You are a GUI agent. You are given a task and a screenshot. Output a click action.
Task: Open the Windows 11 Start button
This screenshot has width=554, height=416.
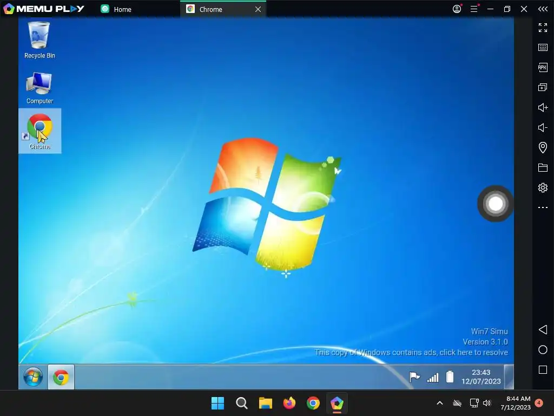pyautogui.click(x=217, y=403)
